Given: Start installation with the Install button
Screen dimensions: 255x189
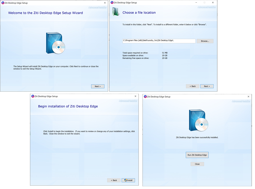Looking at the screenshot, I should point(128,180).
